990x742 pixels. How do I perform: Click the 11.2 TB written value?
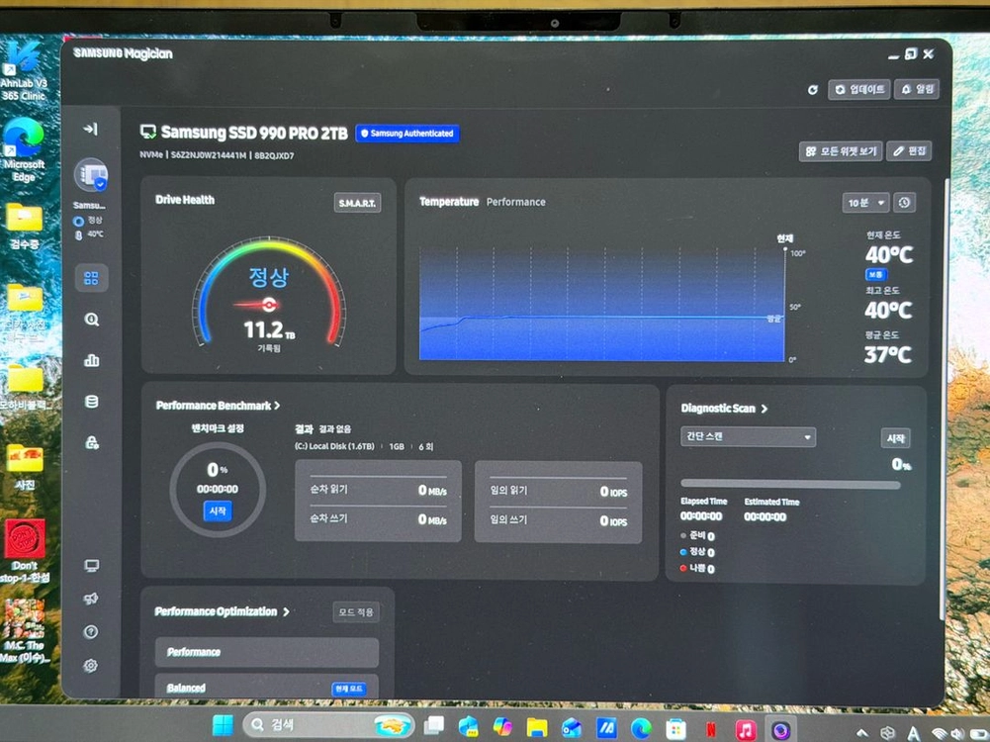click(269, 329)
